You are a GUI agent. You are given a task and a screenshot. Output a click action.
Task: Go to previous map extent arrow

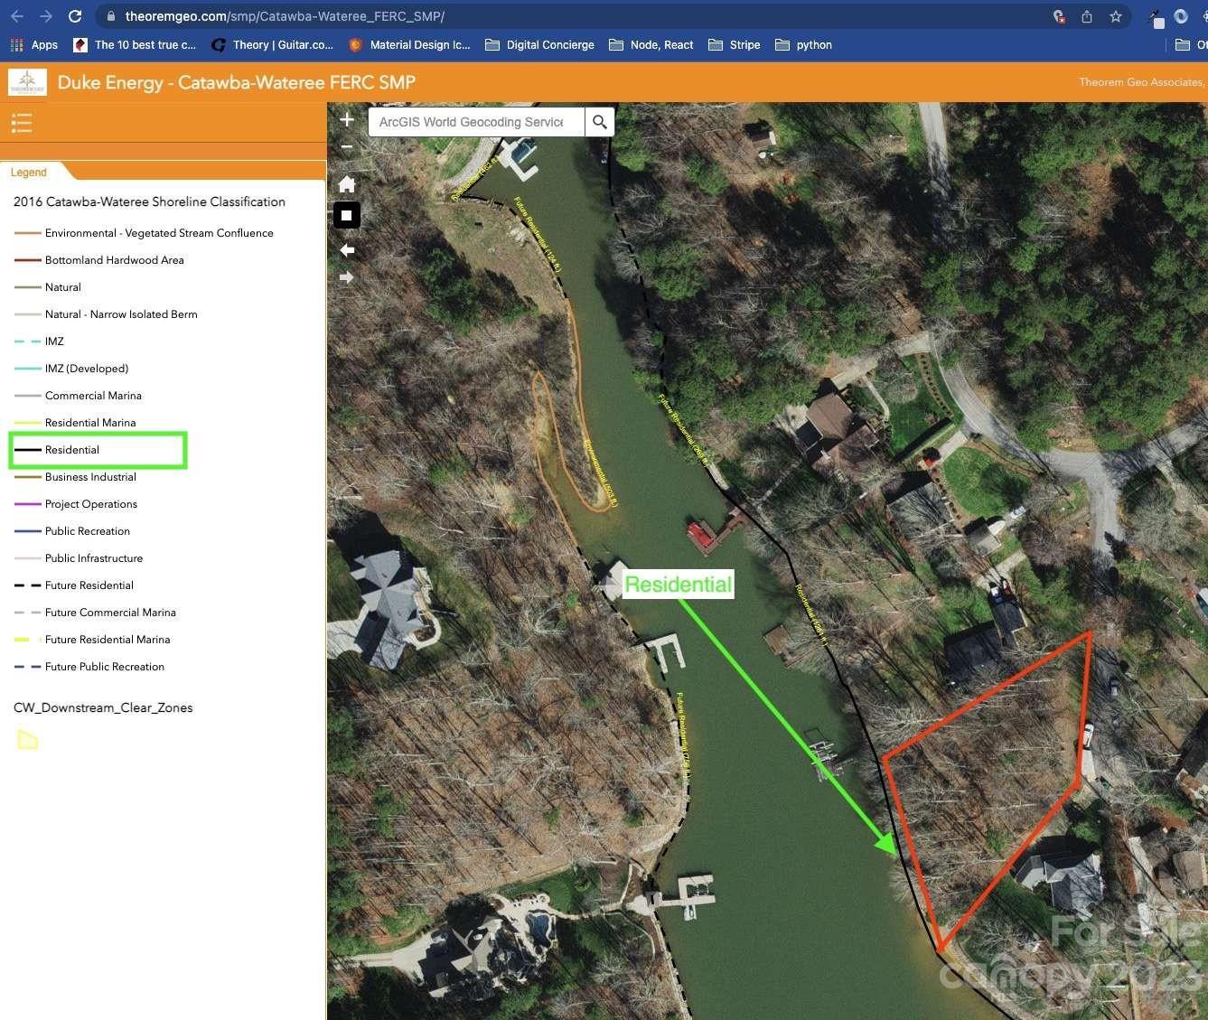(347, 250)
